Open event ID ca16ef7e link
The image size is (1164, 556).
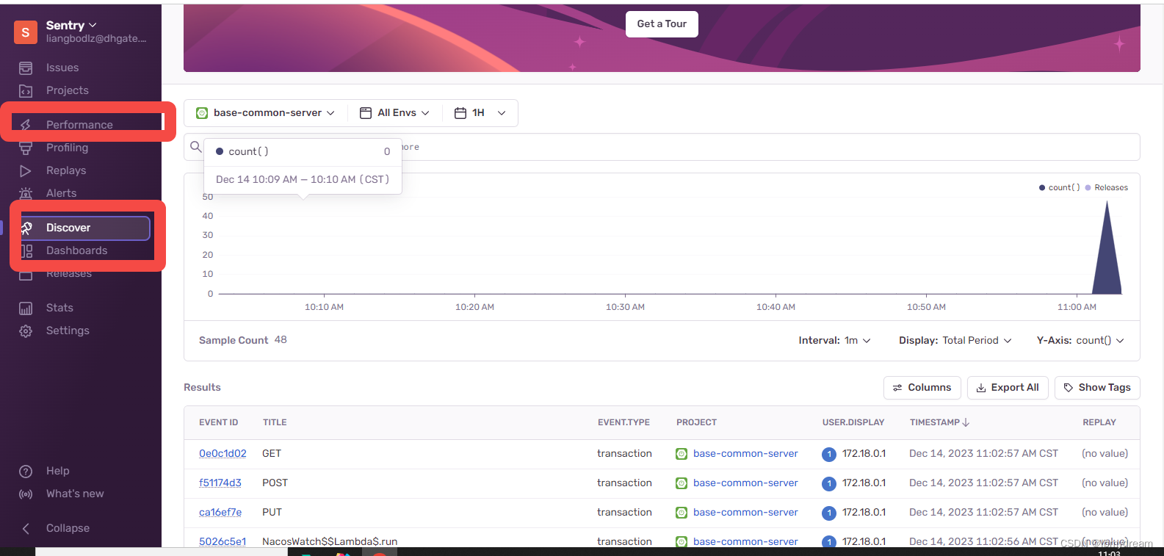click(220, 513)
